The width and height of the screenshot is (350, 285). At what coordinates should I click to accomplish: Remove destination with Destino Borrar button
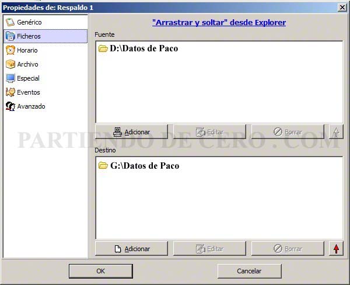[x=288, y=249]
